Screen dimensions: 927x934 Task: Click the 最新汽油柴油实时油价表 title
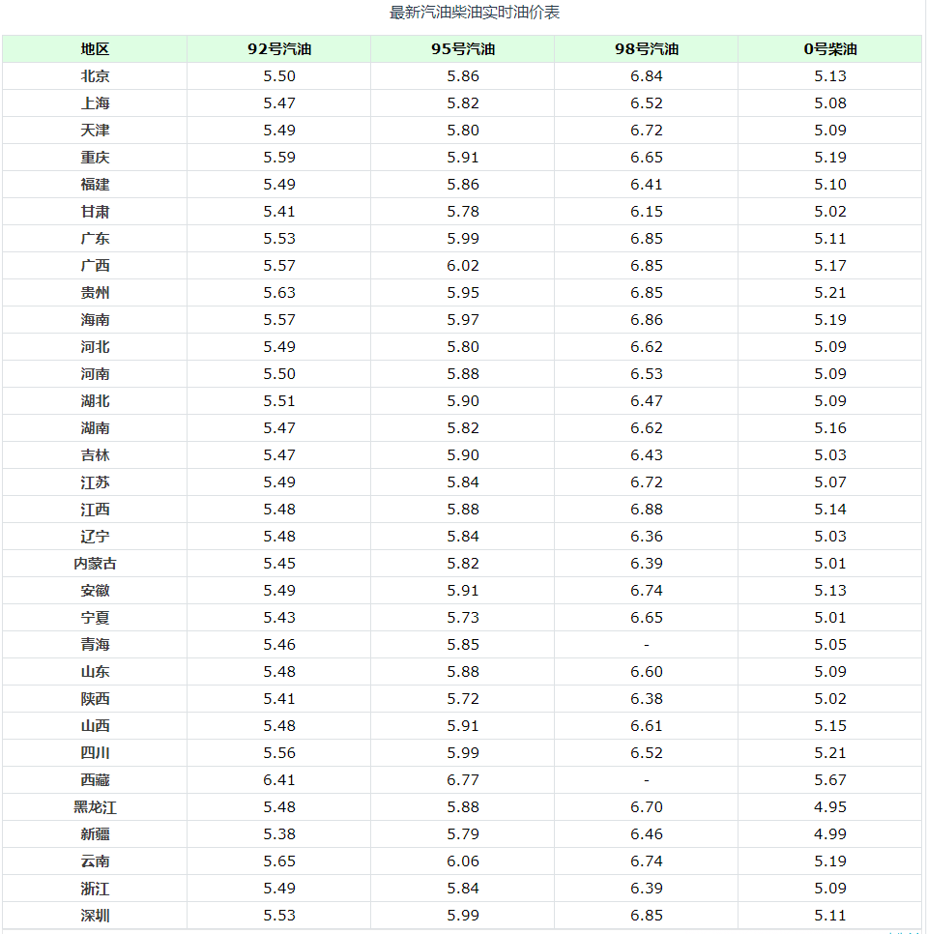[x=474, y=13]
